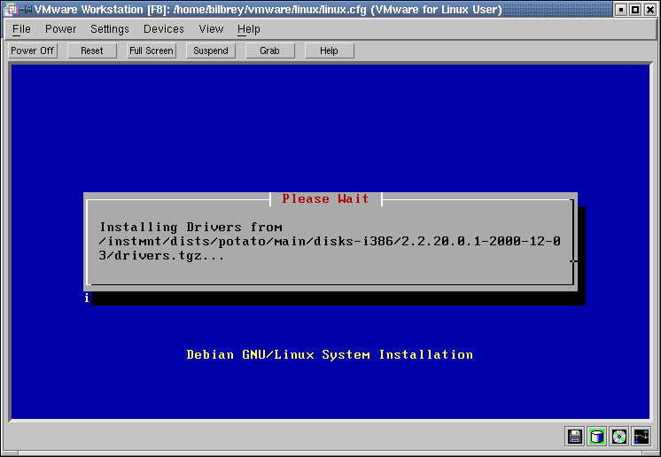Open the Power menu
The height and width of the screenshot is (457, 661).
tap(60, 29)
